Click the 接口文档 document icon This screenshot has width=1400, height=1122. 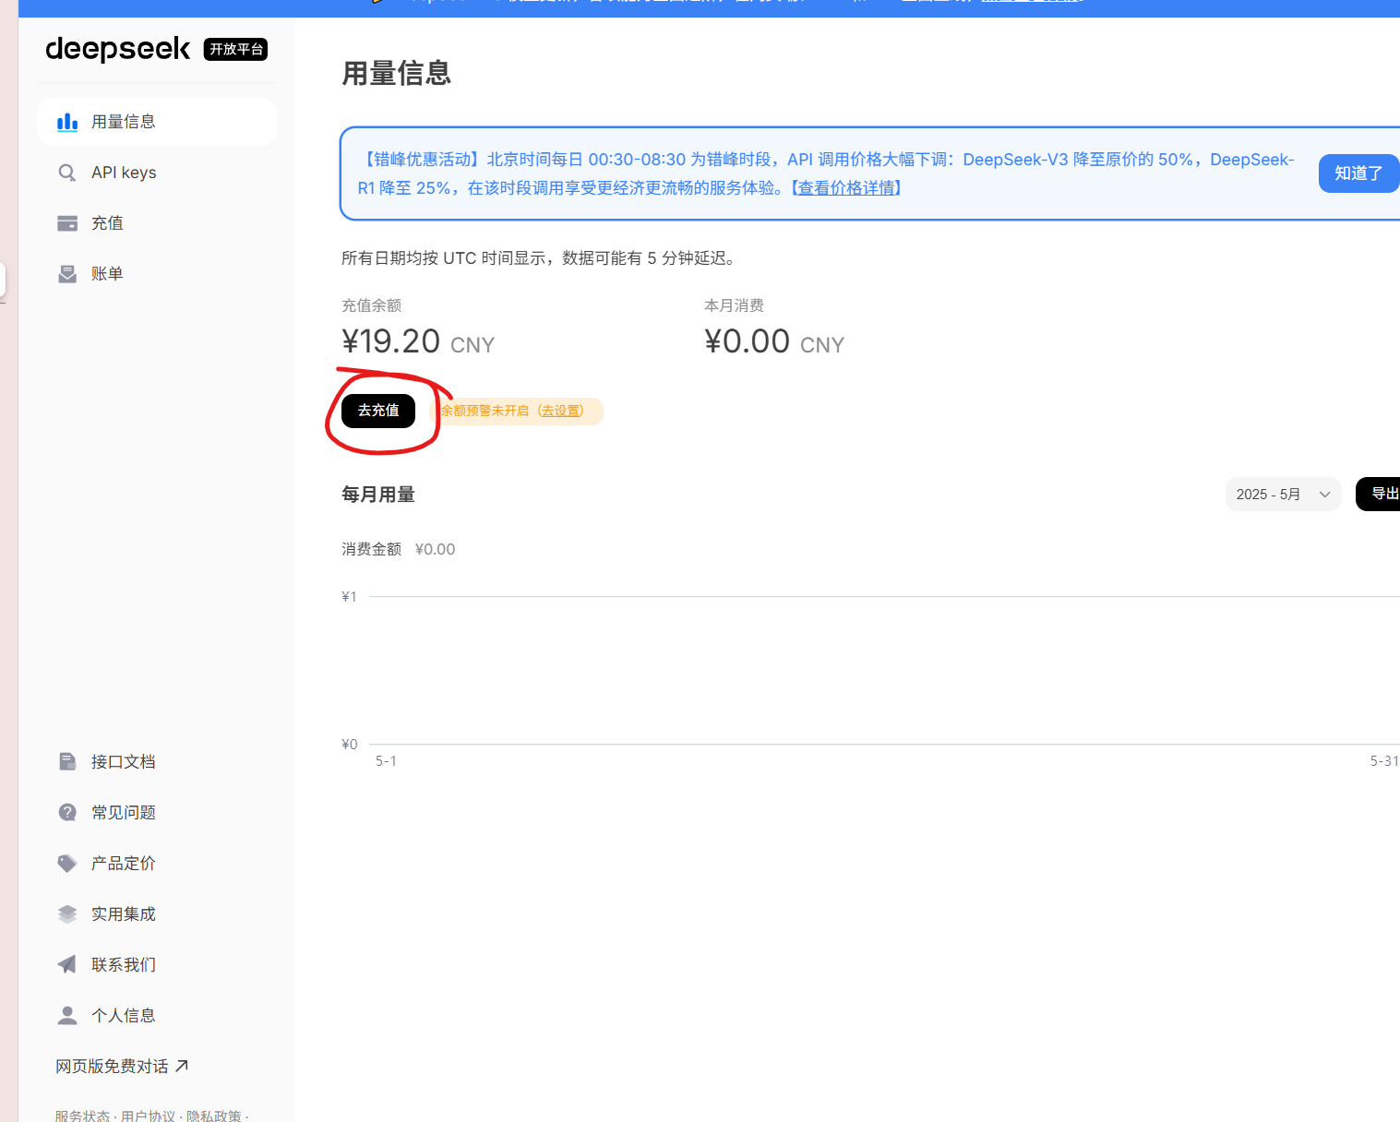[67, 761]
